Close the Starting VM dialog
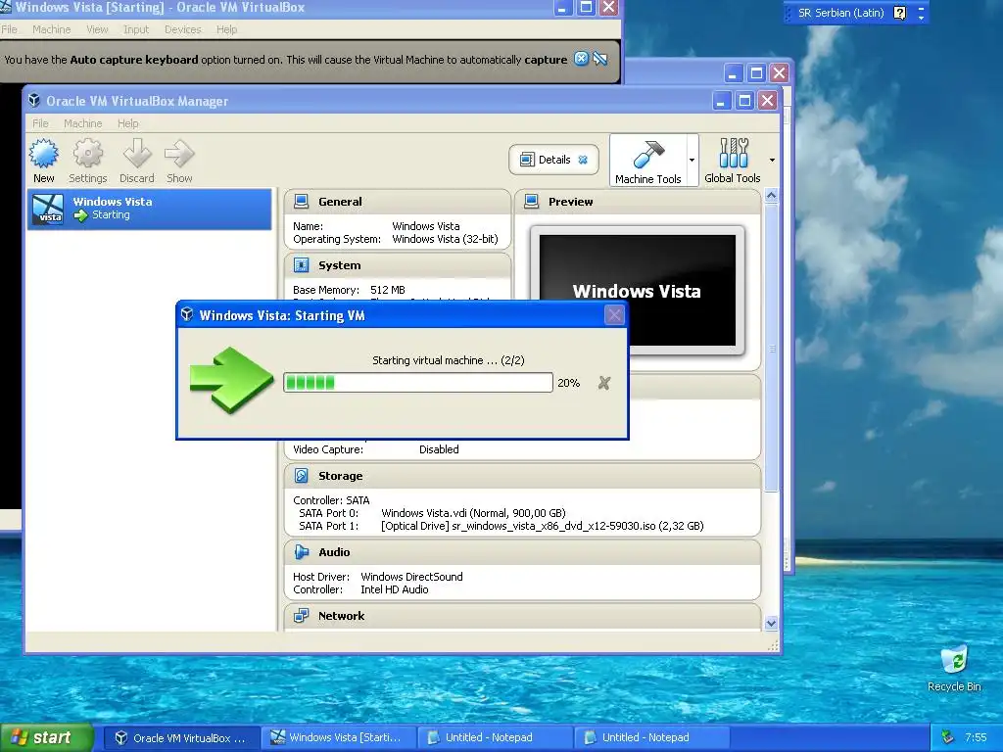Image resolution: width=1003 pixels, height=752 pixels. [x=614, y=314]
